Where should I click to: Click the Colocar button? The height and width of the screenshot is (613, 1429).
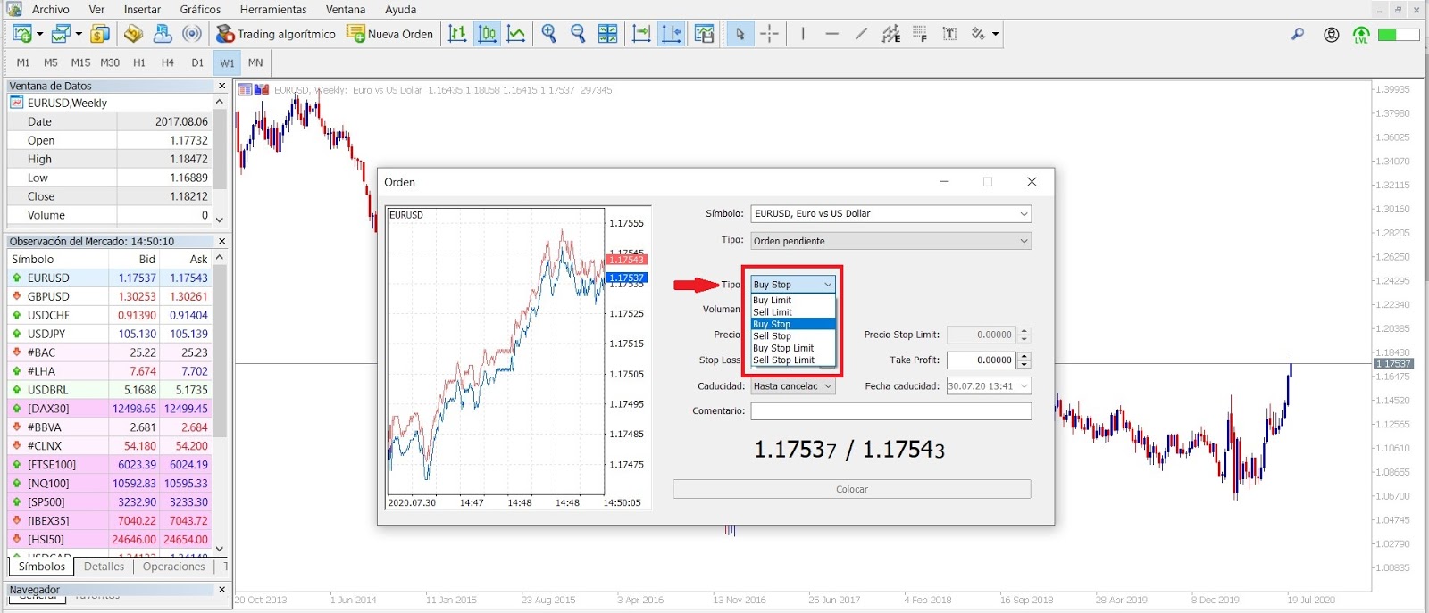(852, 489)
